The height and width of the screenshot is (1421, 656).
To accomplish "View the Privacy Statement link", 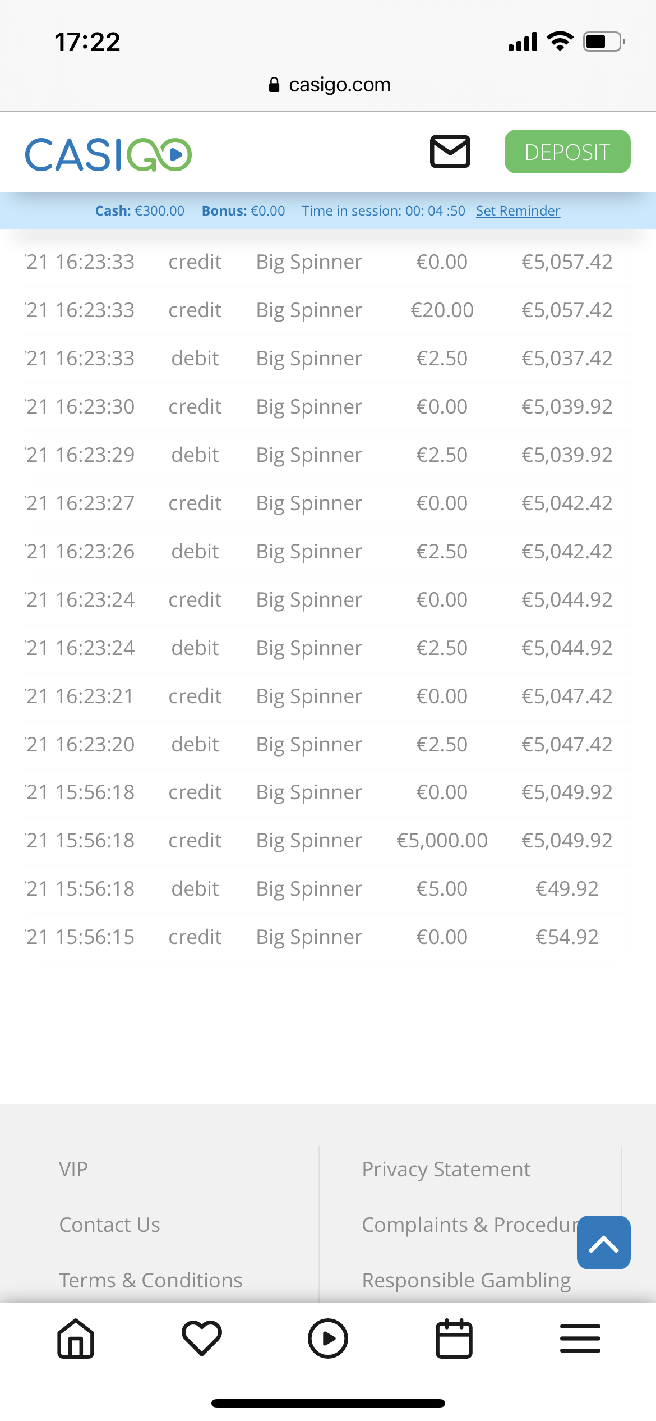I will coord(446,1170).
